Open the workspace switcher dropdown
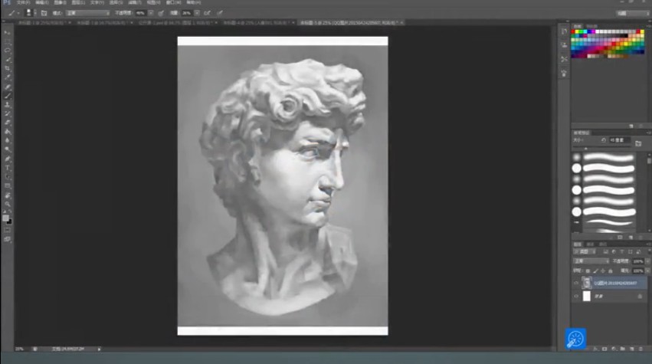The image size is (652, 364). (632, 13)
